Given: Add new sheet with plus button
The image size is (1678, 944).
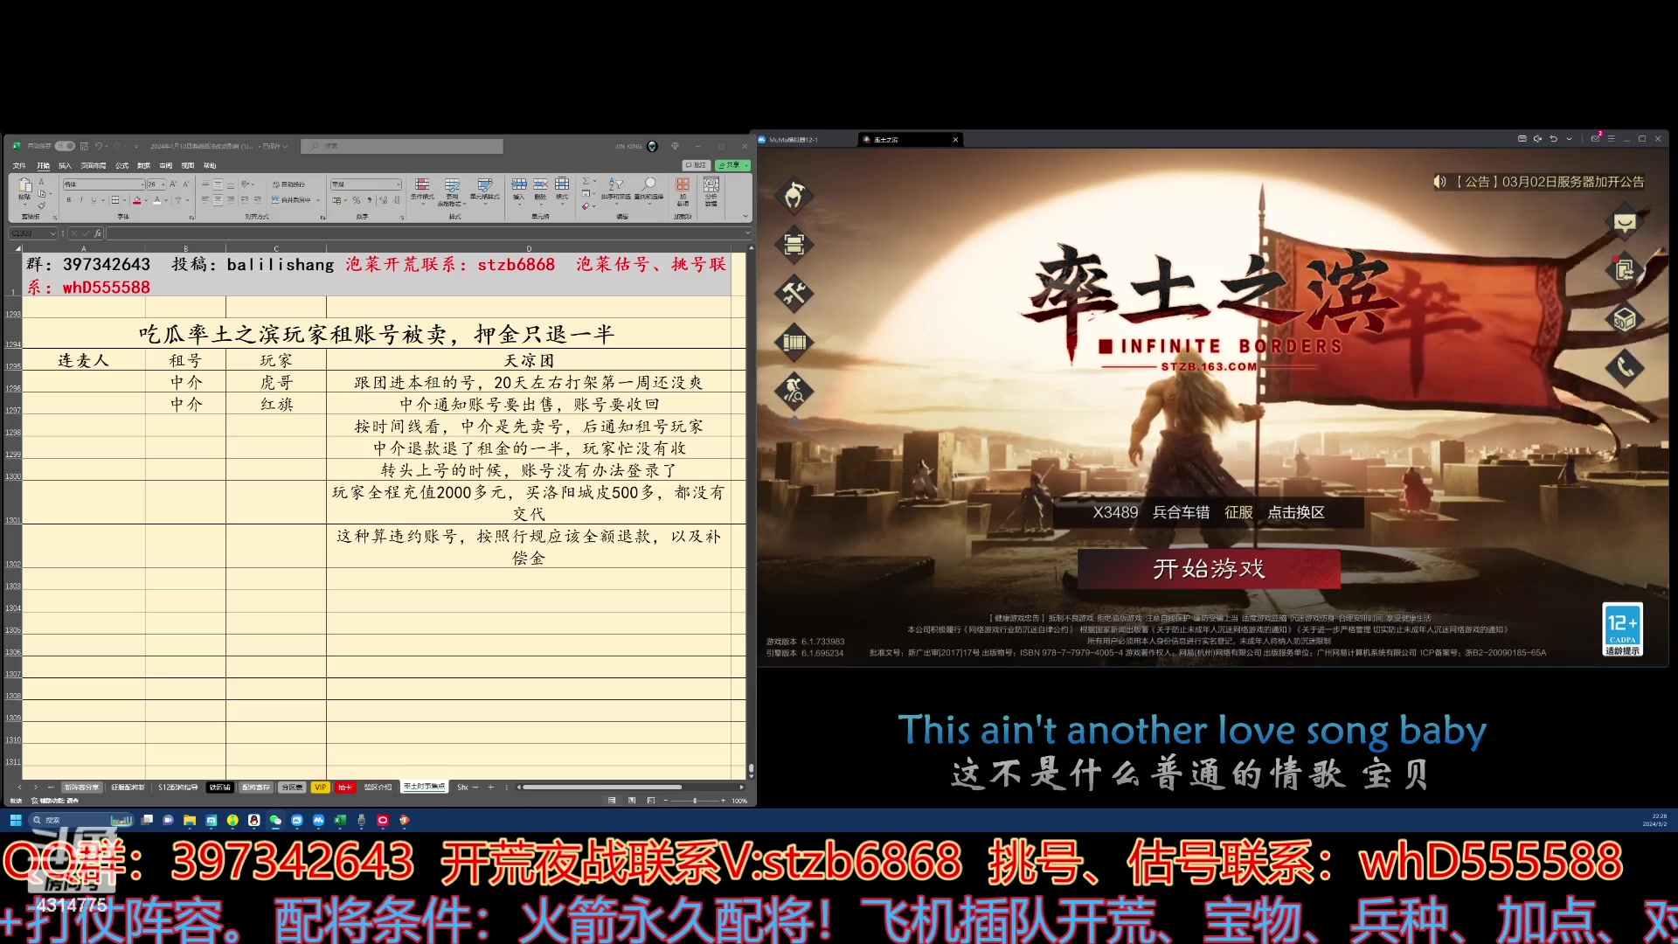Looking at the screenshot, I should click(x=491, y=788).
